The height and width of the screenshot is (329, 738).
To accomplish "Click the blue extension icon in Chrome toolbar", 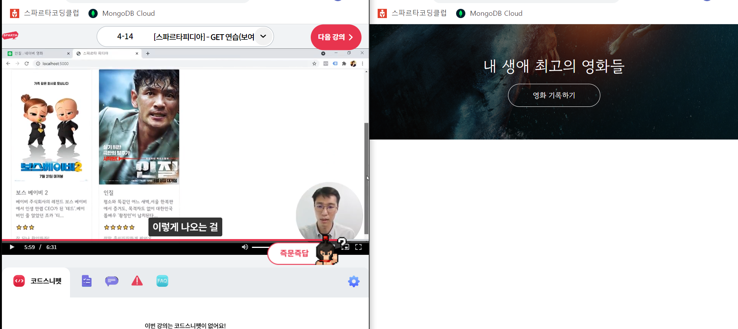I will click(335, 63).
